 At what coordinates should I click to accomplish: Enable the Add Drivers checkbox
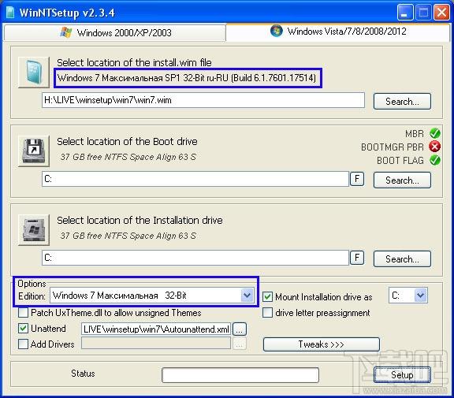click(x=23, y=344)
